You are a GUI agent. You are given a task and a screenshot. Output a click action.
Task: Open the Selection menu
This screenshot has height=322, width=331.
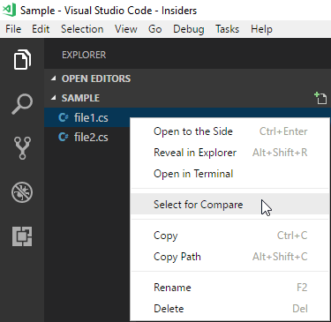82,29
